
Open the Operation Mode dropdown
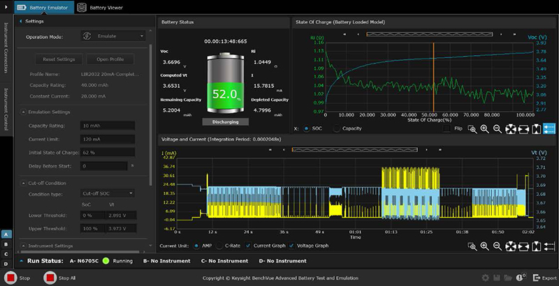[112, 36]
